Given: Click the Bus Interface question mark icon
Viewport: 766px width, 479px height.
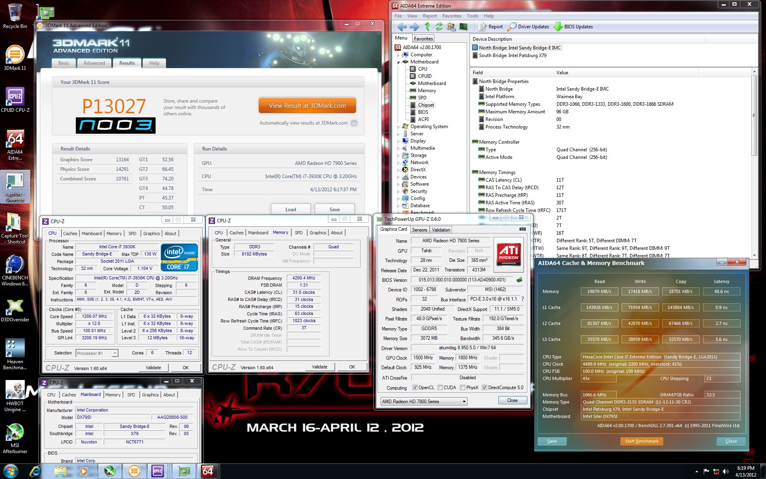Looking at the screenshot, I should click(x=523, y=299).
